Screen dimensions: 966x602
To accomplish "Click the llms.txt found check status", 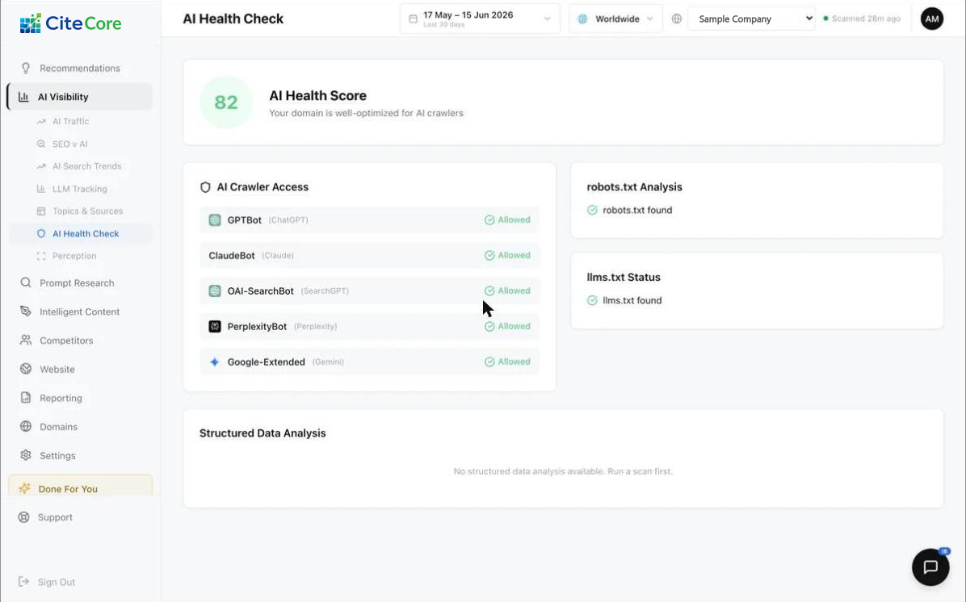I will tap(624, 300).
